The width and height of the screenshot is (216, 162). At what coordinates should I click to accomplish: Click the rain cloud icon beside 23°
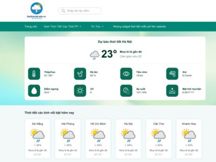click(94, 55)
